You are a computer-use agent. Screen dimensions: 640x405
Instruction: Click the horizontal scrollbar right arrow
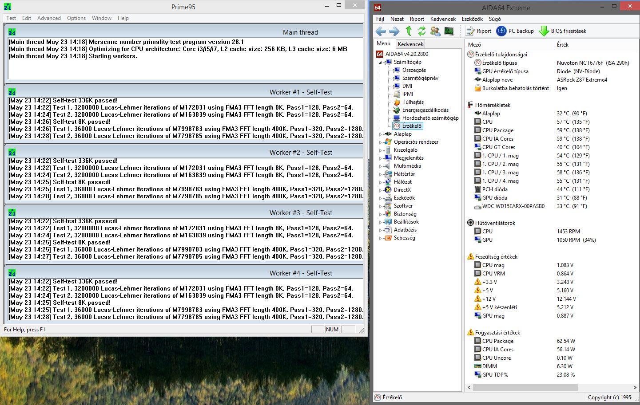tap(635, 387)
